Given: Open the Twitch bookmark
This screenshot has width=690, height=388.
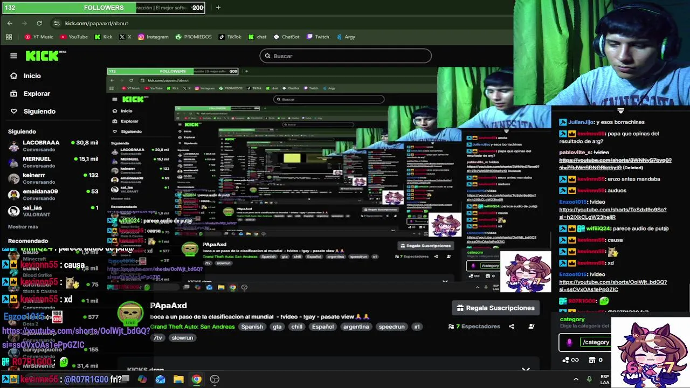Looking at the screenshot, I should (318, 37).
